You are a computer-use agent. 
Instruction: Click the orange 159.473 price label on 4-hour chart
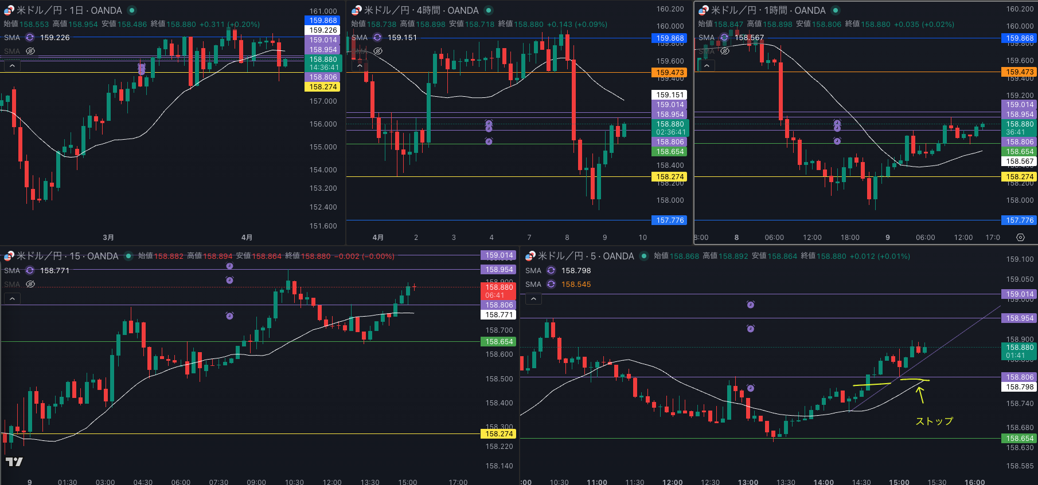(x=670, y=73)
